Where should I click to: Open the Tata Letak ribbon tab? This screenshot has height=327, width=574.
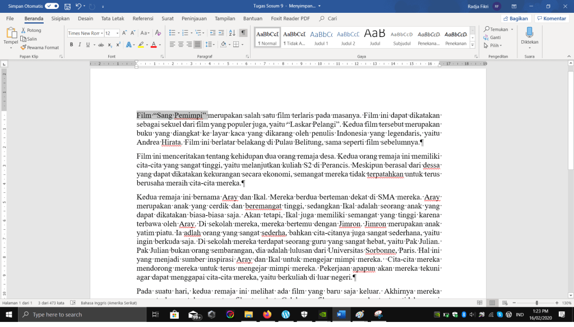[113, 18]
